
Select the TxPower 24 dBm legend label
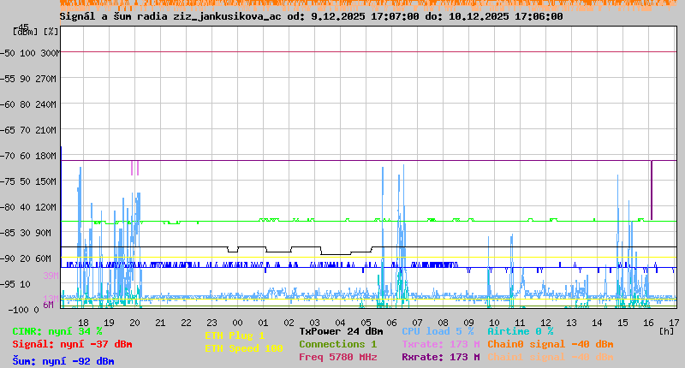(x=341, y=331)
